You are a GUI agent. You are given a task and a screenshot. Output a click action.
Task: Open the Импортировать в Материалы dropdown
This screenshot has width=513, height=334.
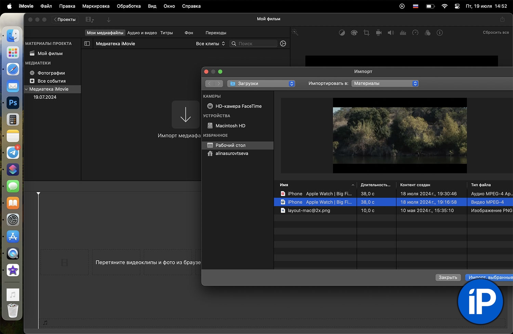pos(385,83)
